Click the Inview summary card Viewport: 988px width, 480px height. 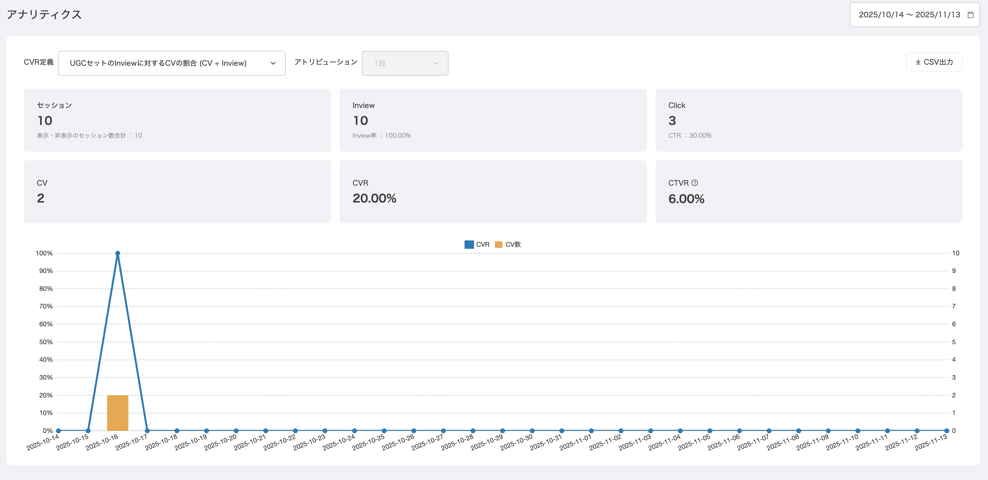click(493, 120)
